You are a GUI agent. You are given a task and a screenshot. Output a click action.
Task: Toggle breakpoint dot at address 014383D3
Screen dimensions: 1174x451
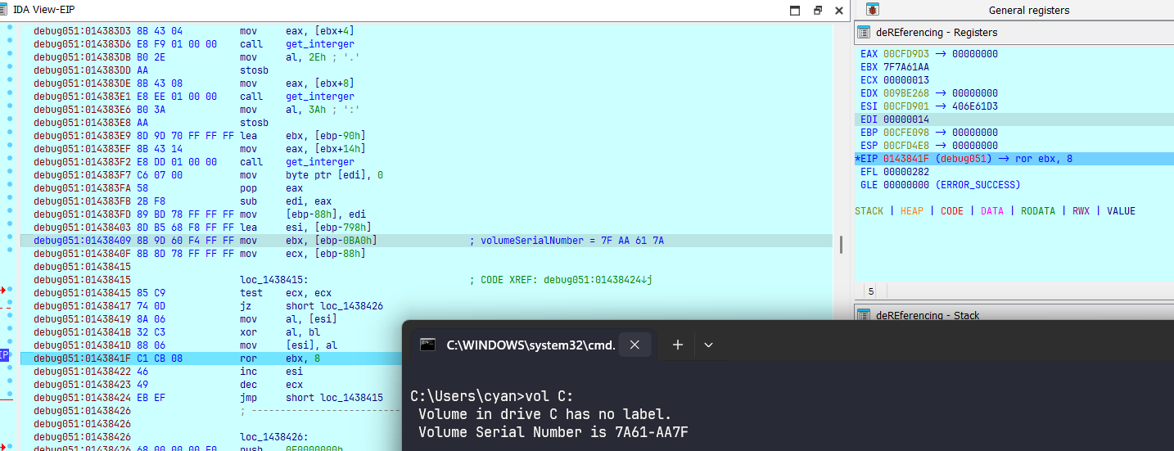[x=9, y=31]
